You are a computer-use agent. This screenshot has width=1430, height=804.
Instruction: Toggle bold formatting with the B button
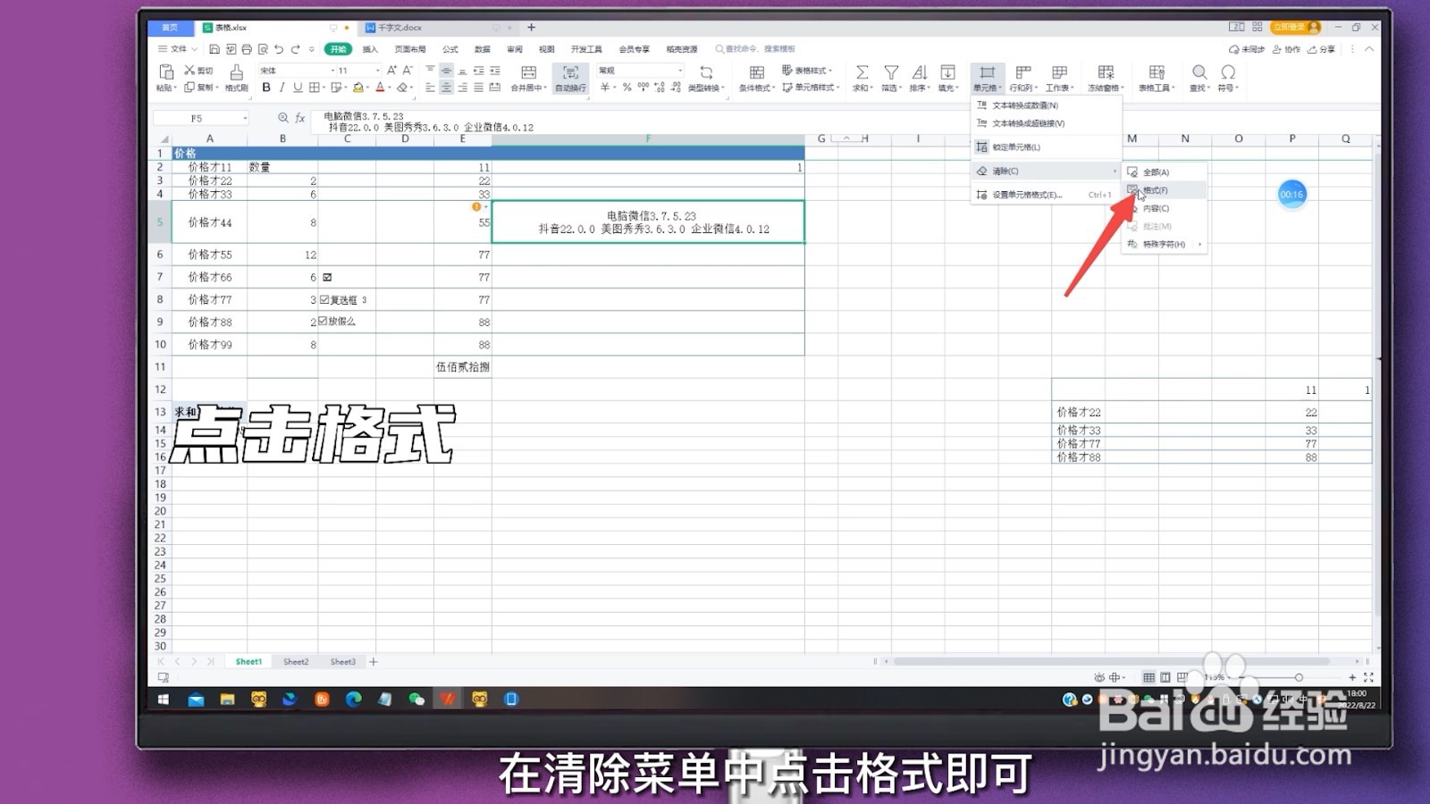click(266, 88)
